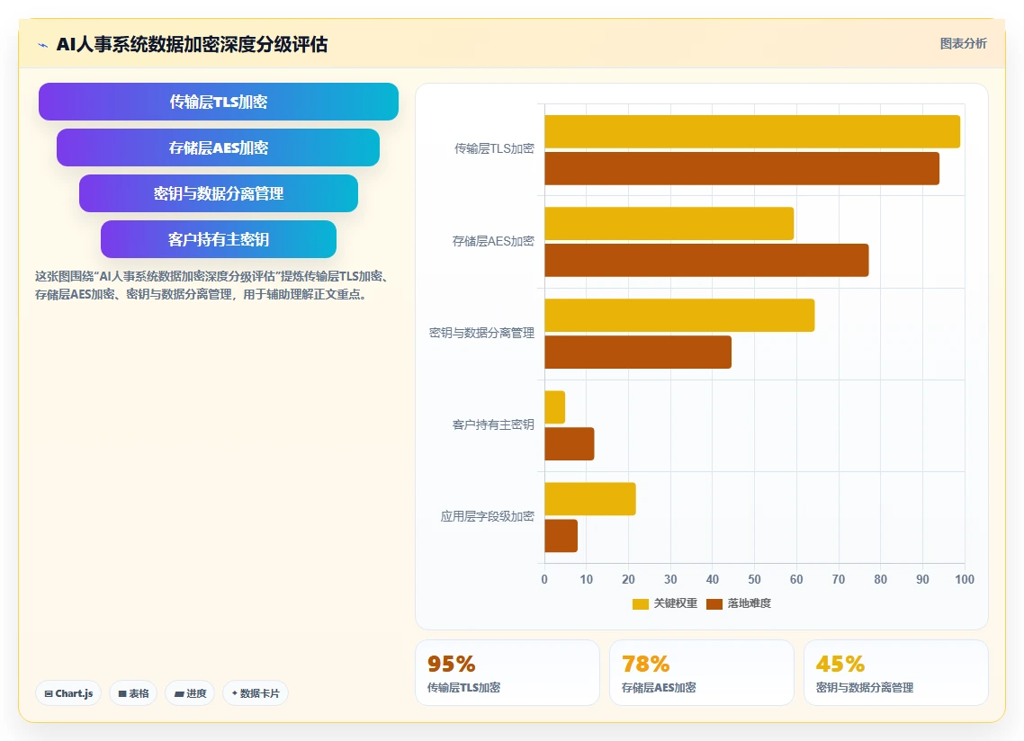Click the 图表分析 label in header
The height and width of the screenshot is (741, 1024).
(964, 44)
